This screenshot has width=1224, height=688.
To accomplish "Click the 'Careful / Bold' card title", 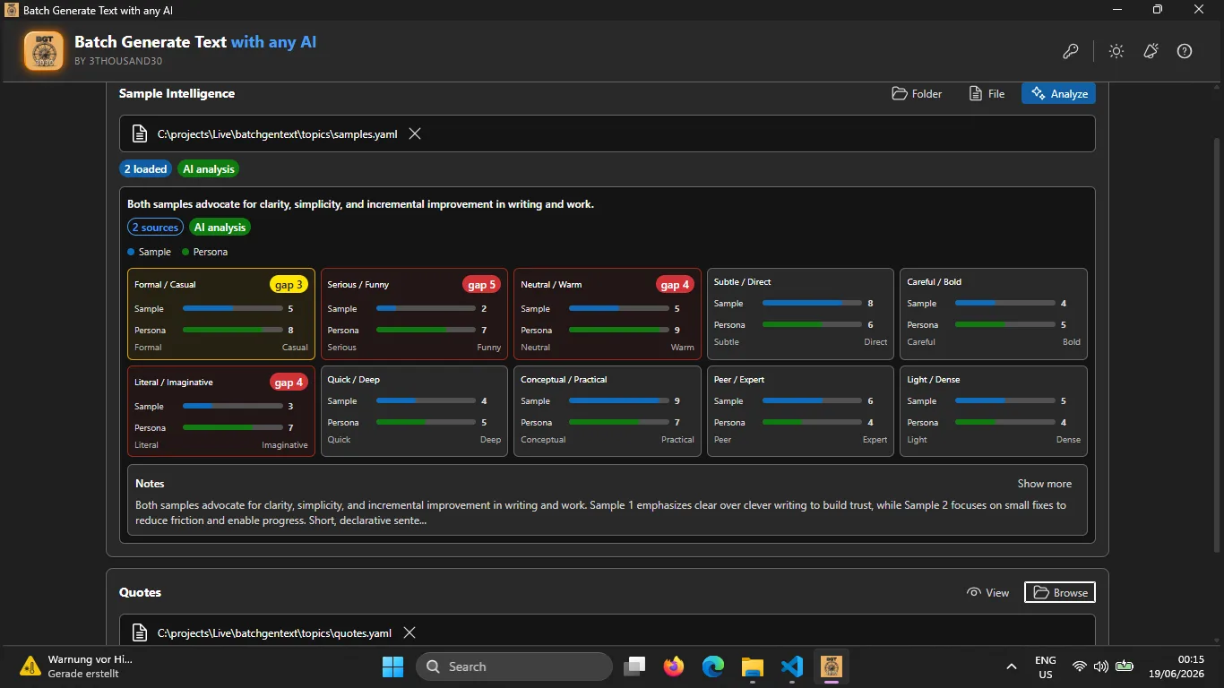I will pyautogui.click(x=934, y=281).
